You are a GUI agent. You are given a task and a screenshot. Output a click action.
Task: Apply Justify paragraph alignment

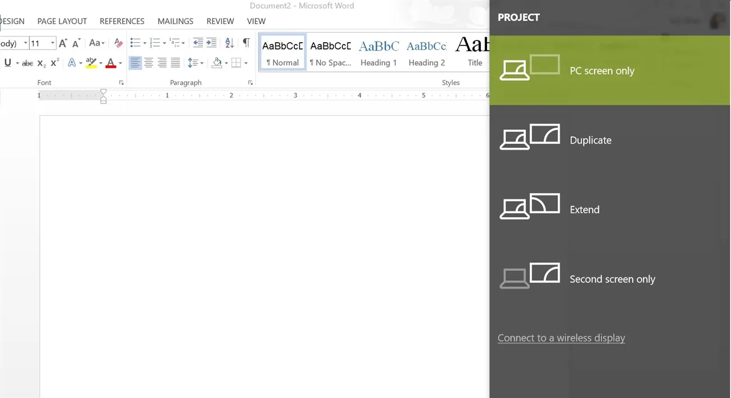click(x=175, y=63)
